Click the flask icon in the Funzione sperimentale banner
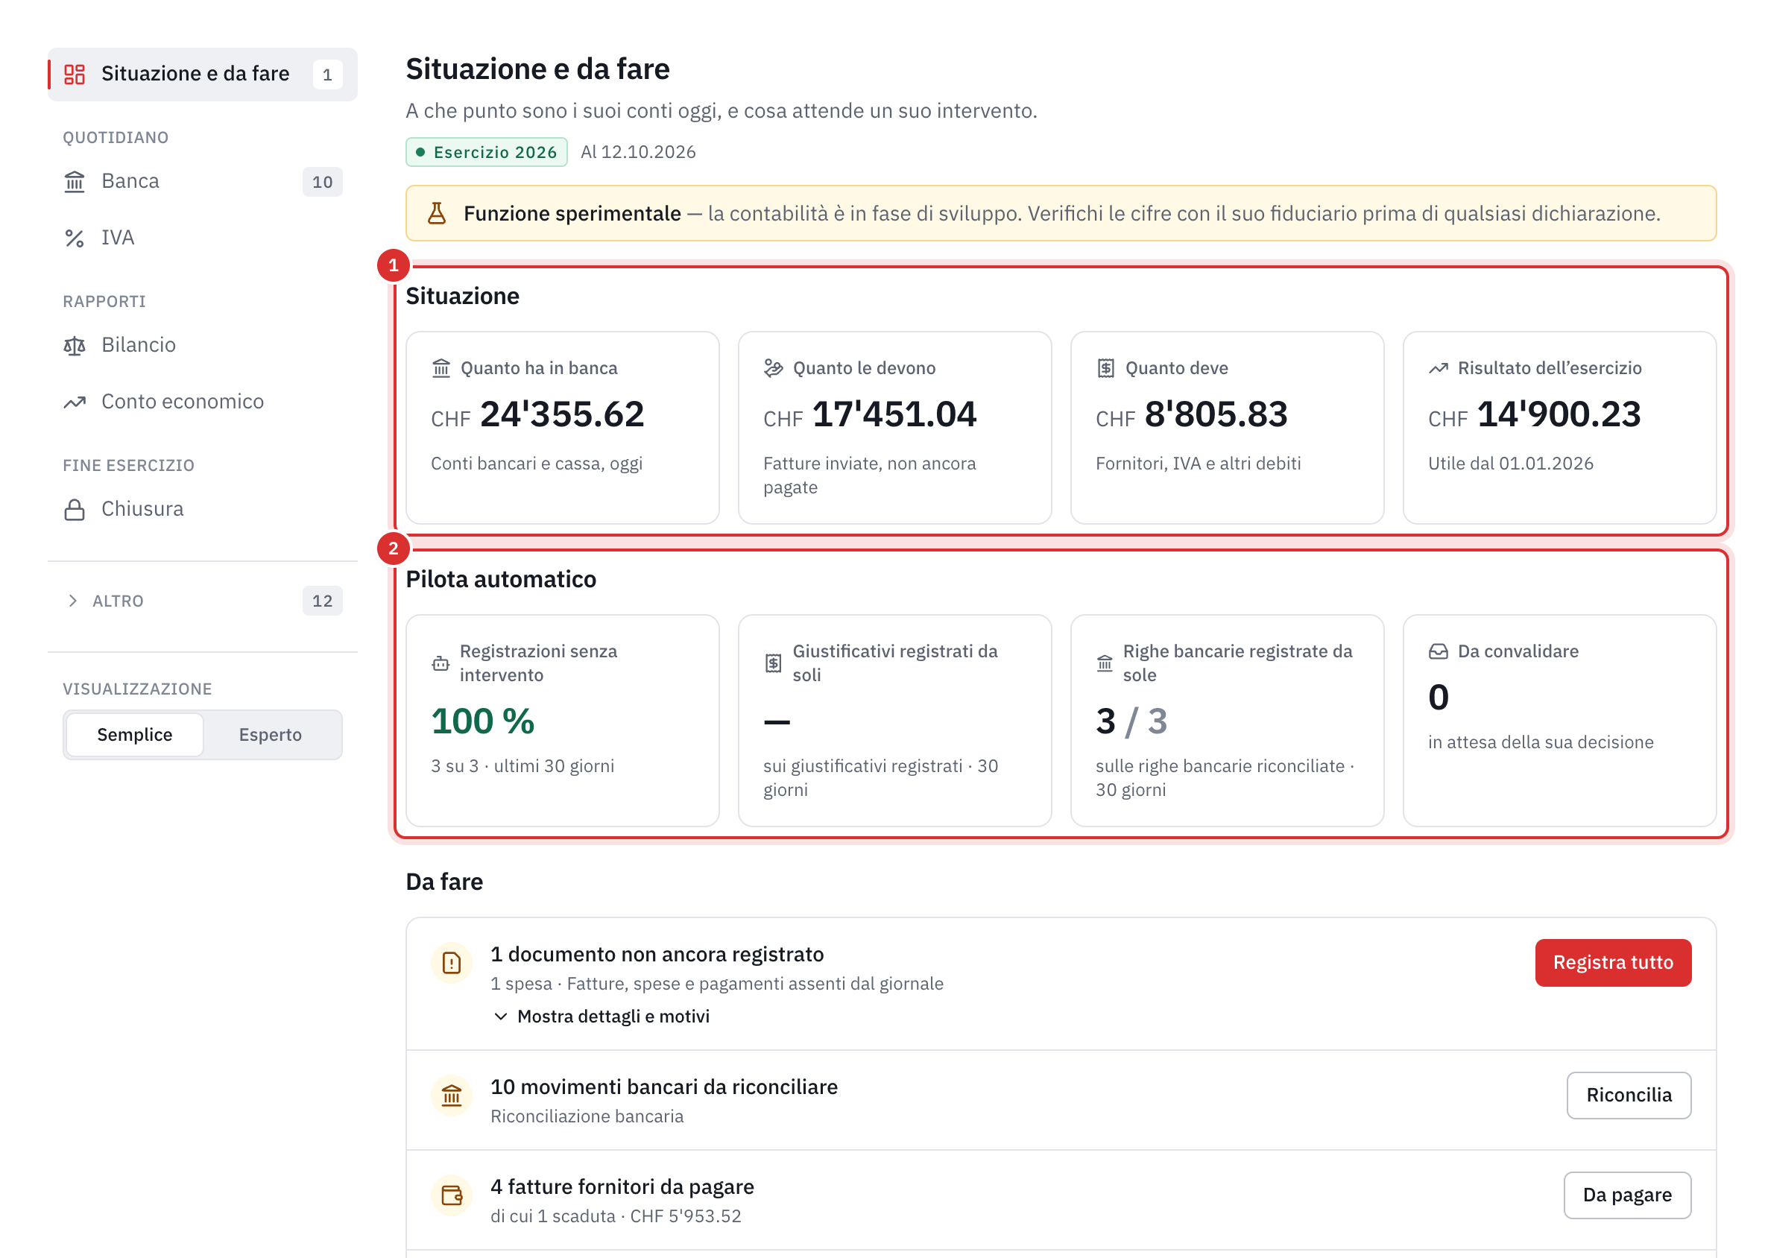The height and width of the screenshot is (1258, 1765). (437, 213)
